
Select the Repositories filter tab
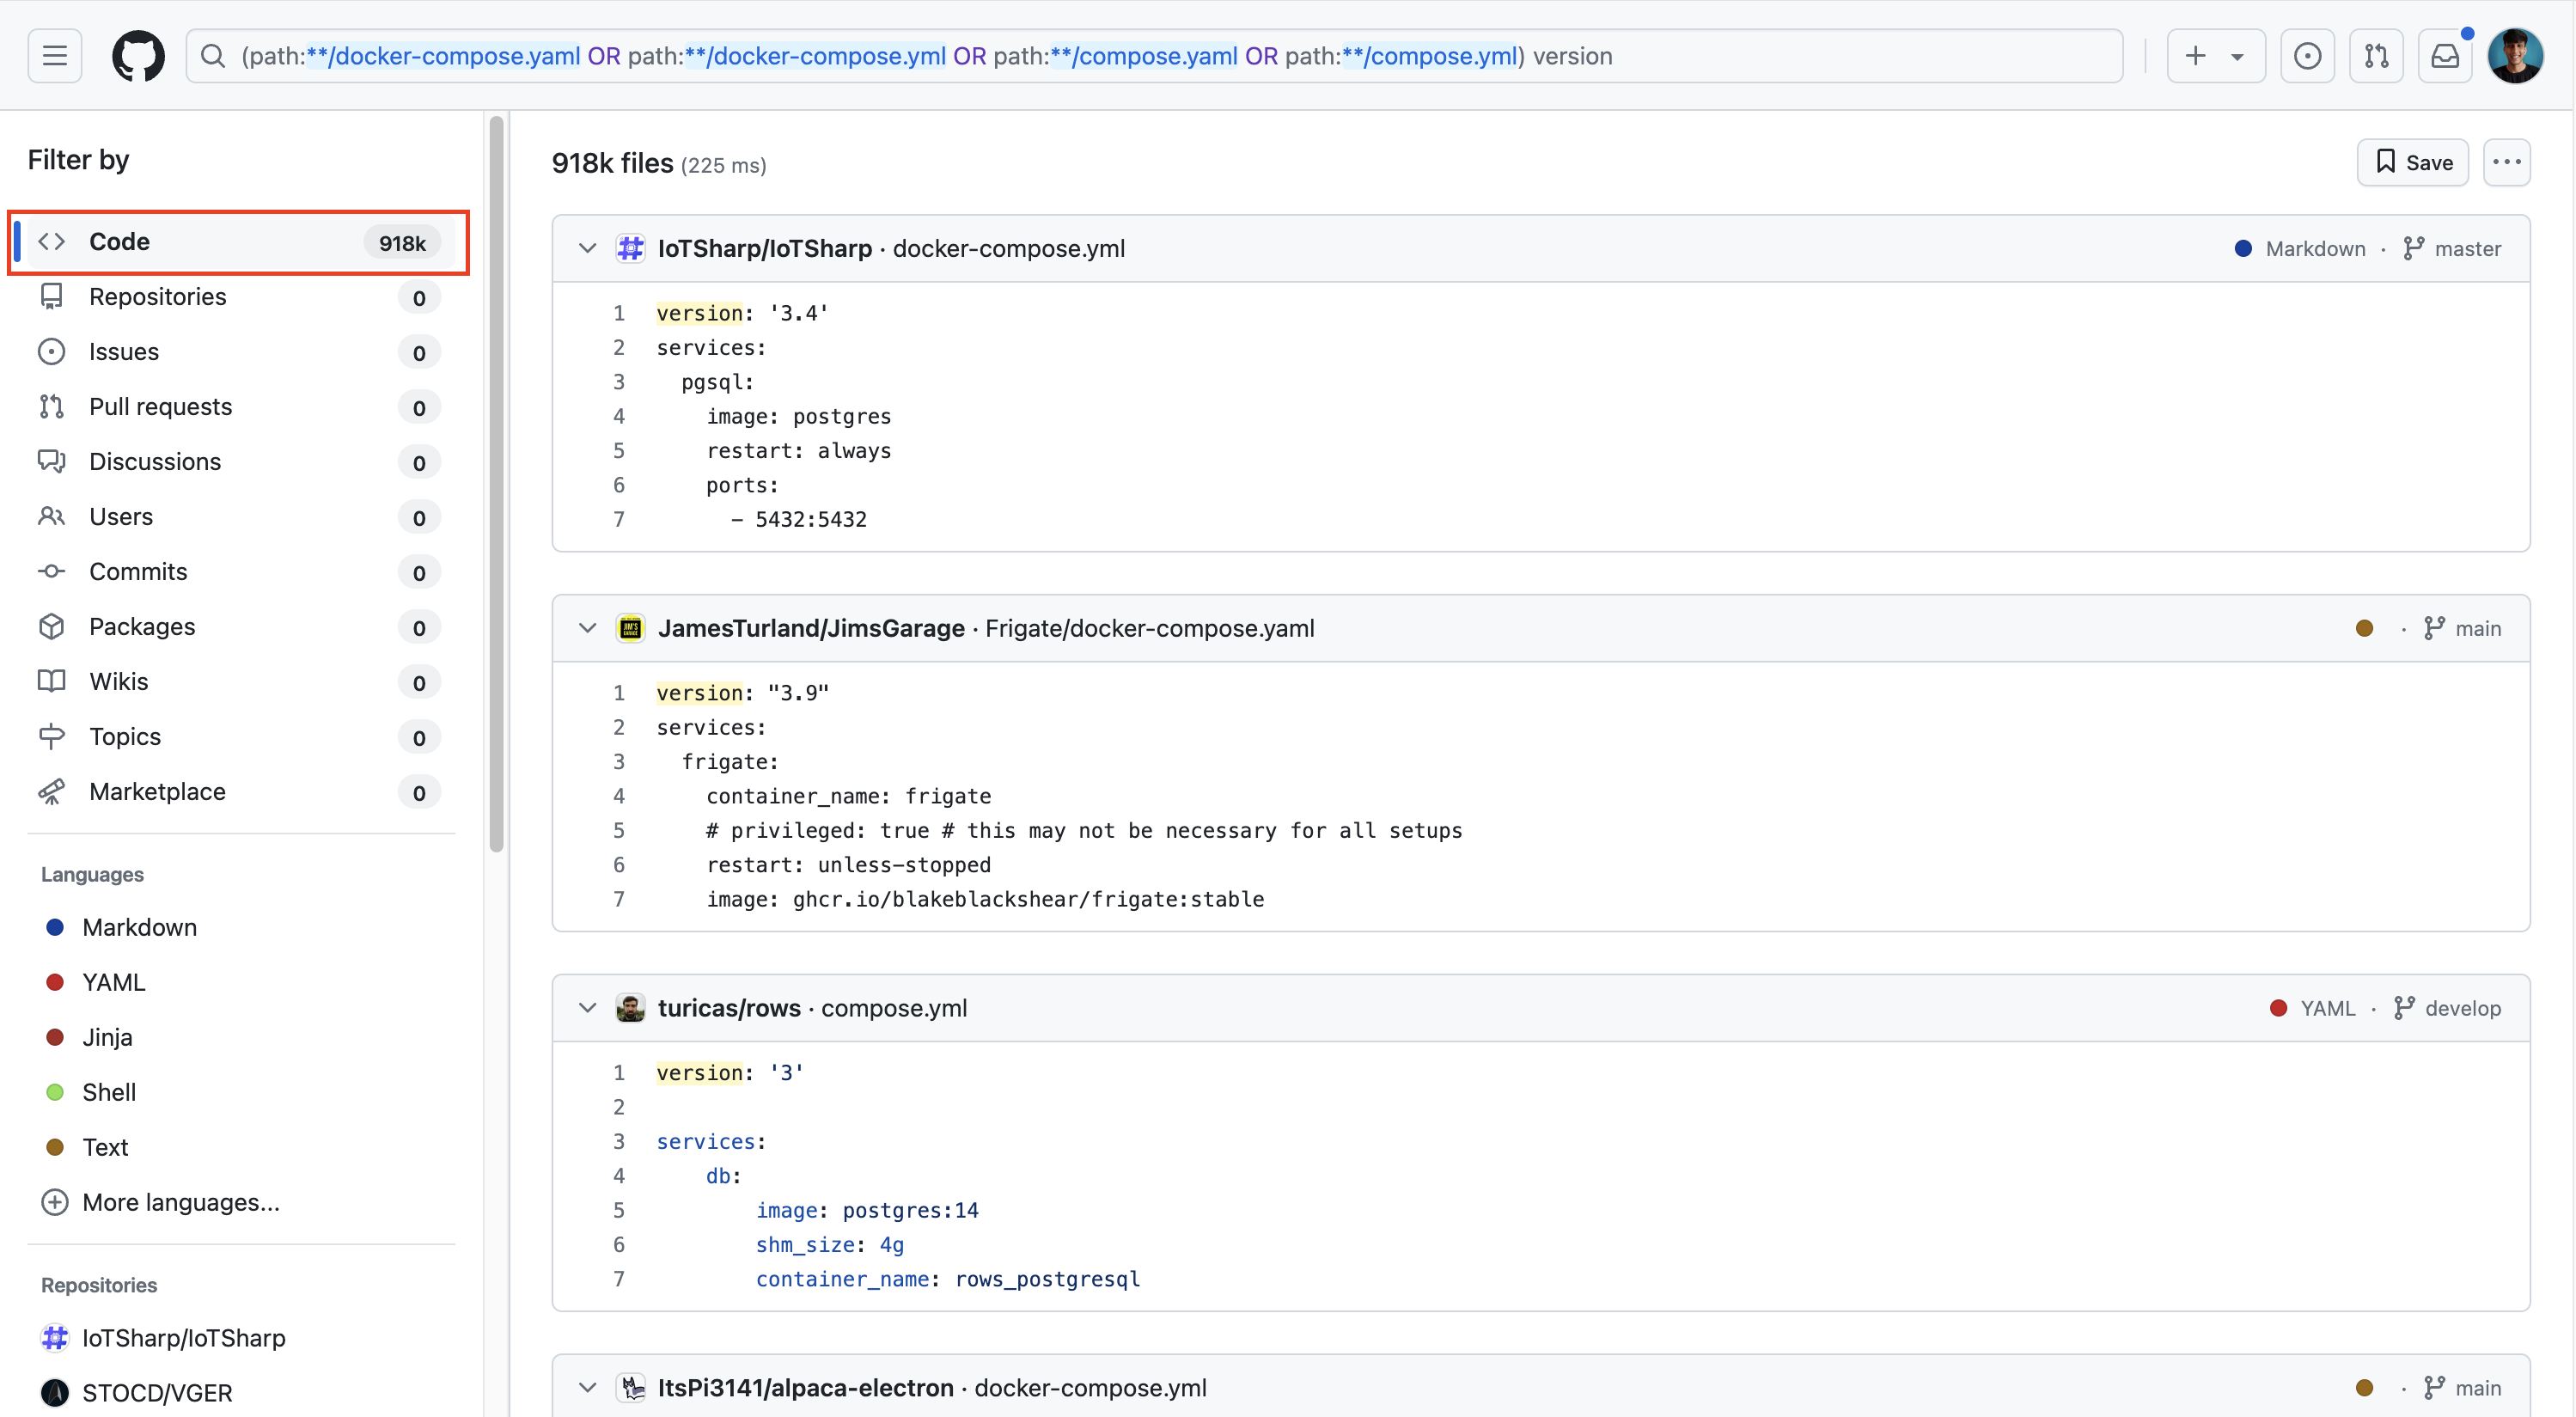(157, 296)
